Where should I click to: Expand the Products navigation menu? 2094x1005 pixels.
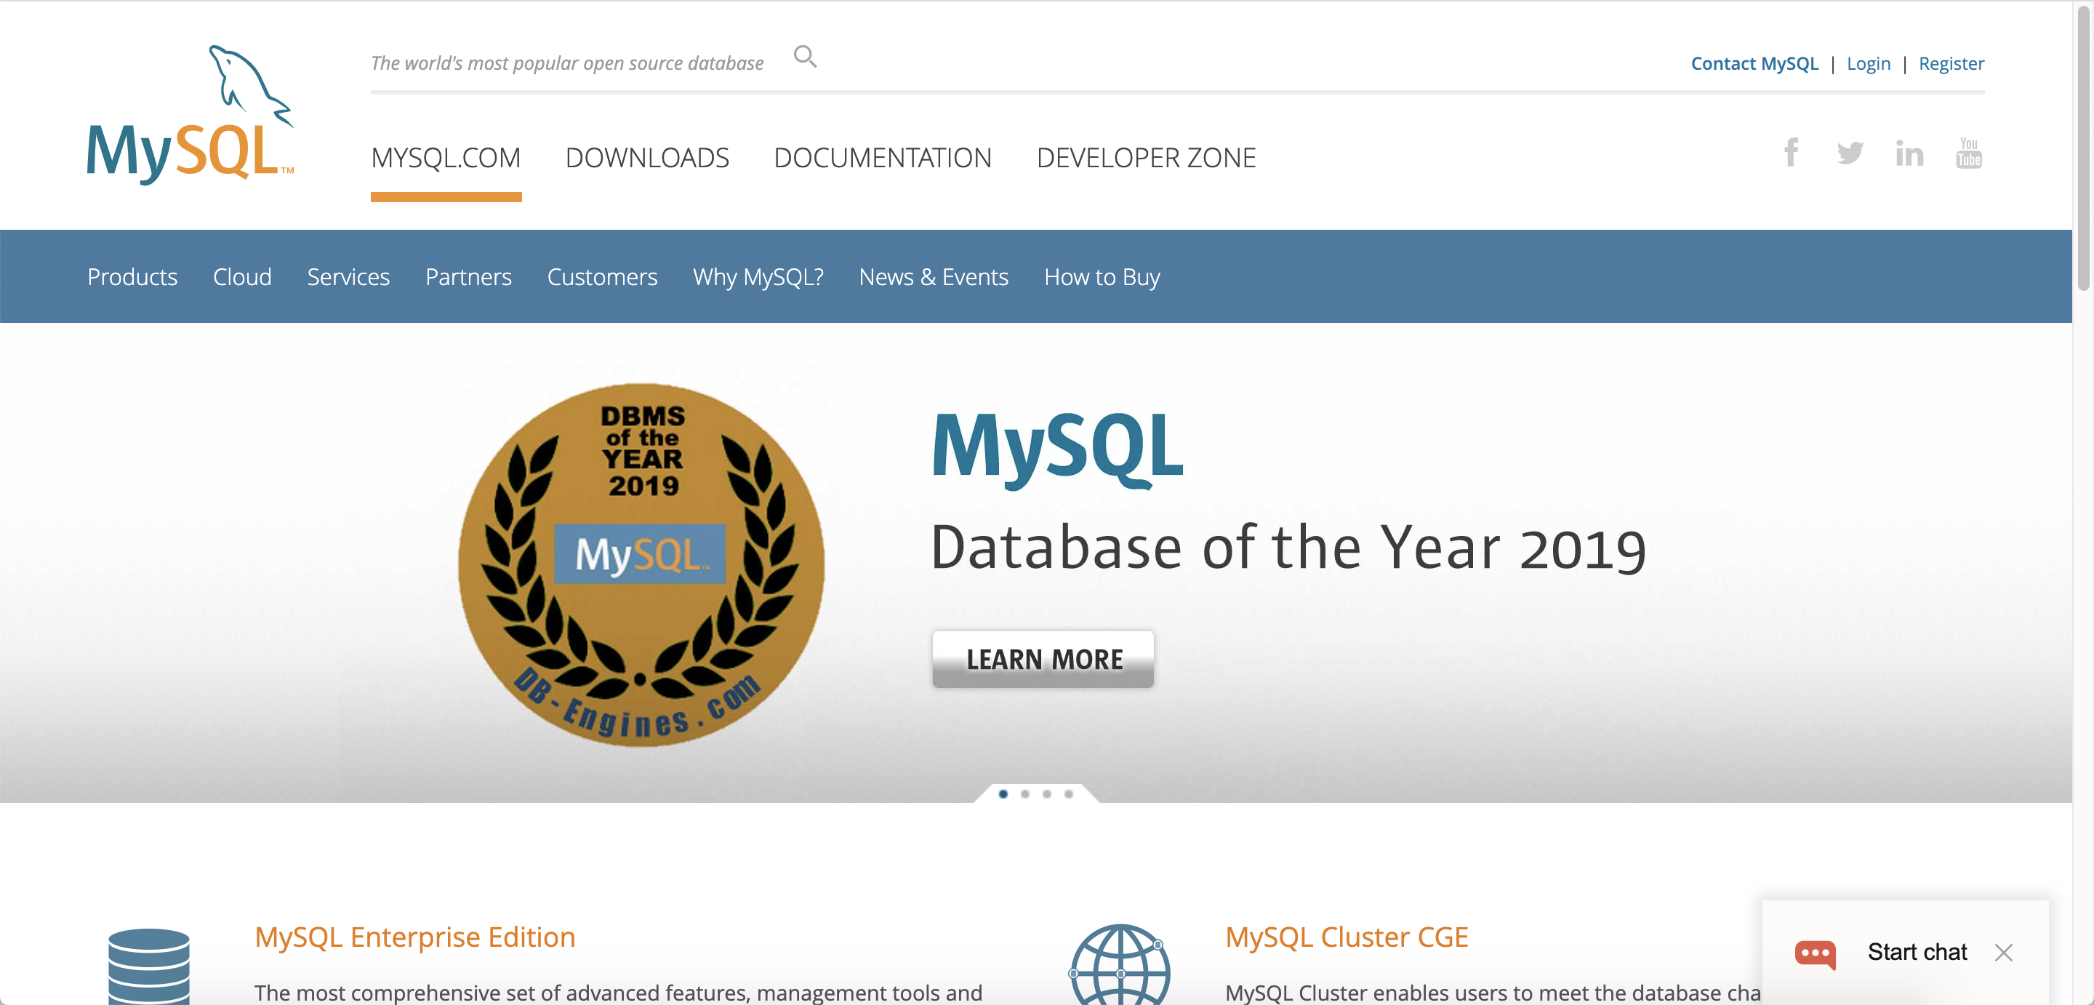pos(132,276)
